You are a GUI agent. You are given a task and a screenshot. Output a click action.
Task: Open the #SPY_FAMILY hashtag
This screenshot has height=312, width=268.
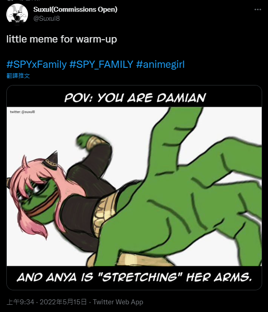coord(101,65)
